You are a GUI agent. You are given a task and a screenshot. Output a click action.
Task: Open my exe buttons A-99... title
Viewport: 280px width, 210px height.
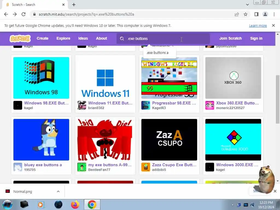110,165
